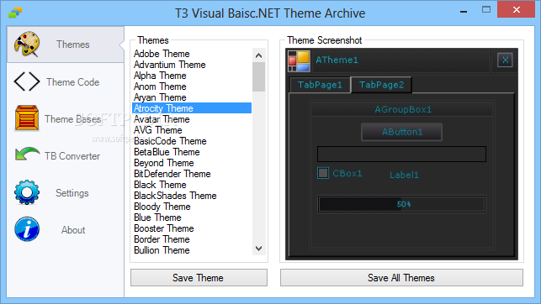This screenshot has width=541, height=304.
Task: Select Aryan Theme in the list
Action: [x=192, y=97]
